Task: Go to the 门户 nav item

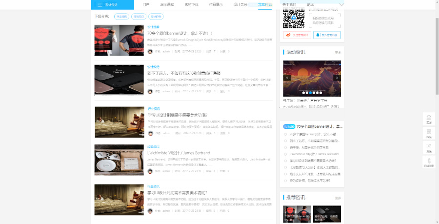Action: point(146,4)
